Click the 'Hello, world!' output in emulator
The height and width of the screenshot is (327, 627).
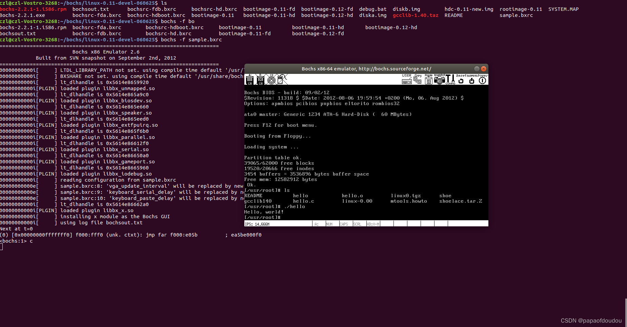click(264, 212)
